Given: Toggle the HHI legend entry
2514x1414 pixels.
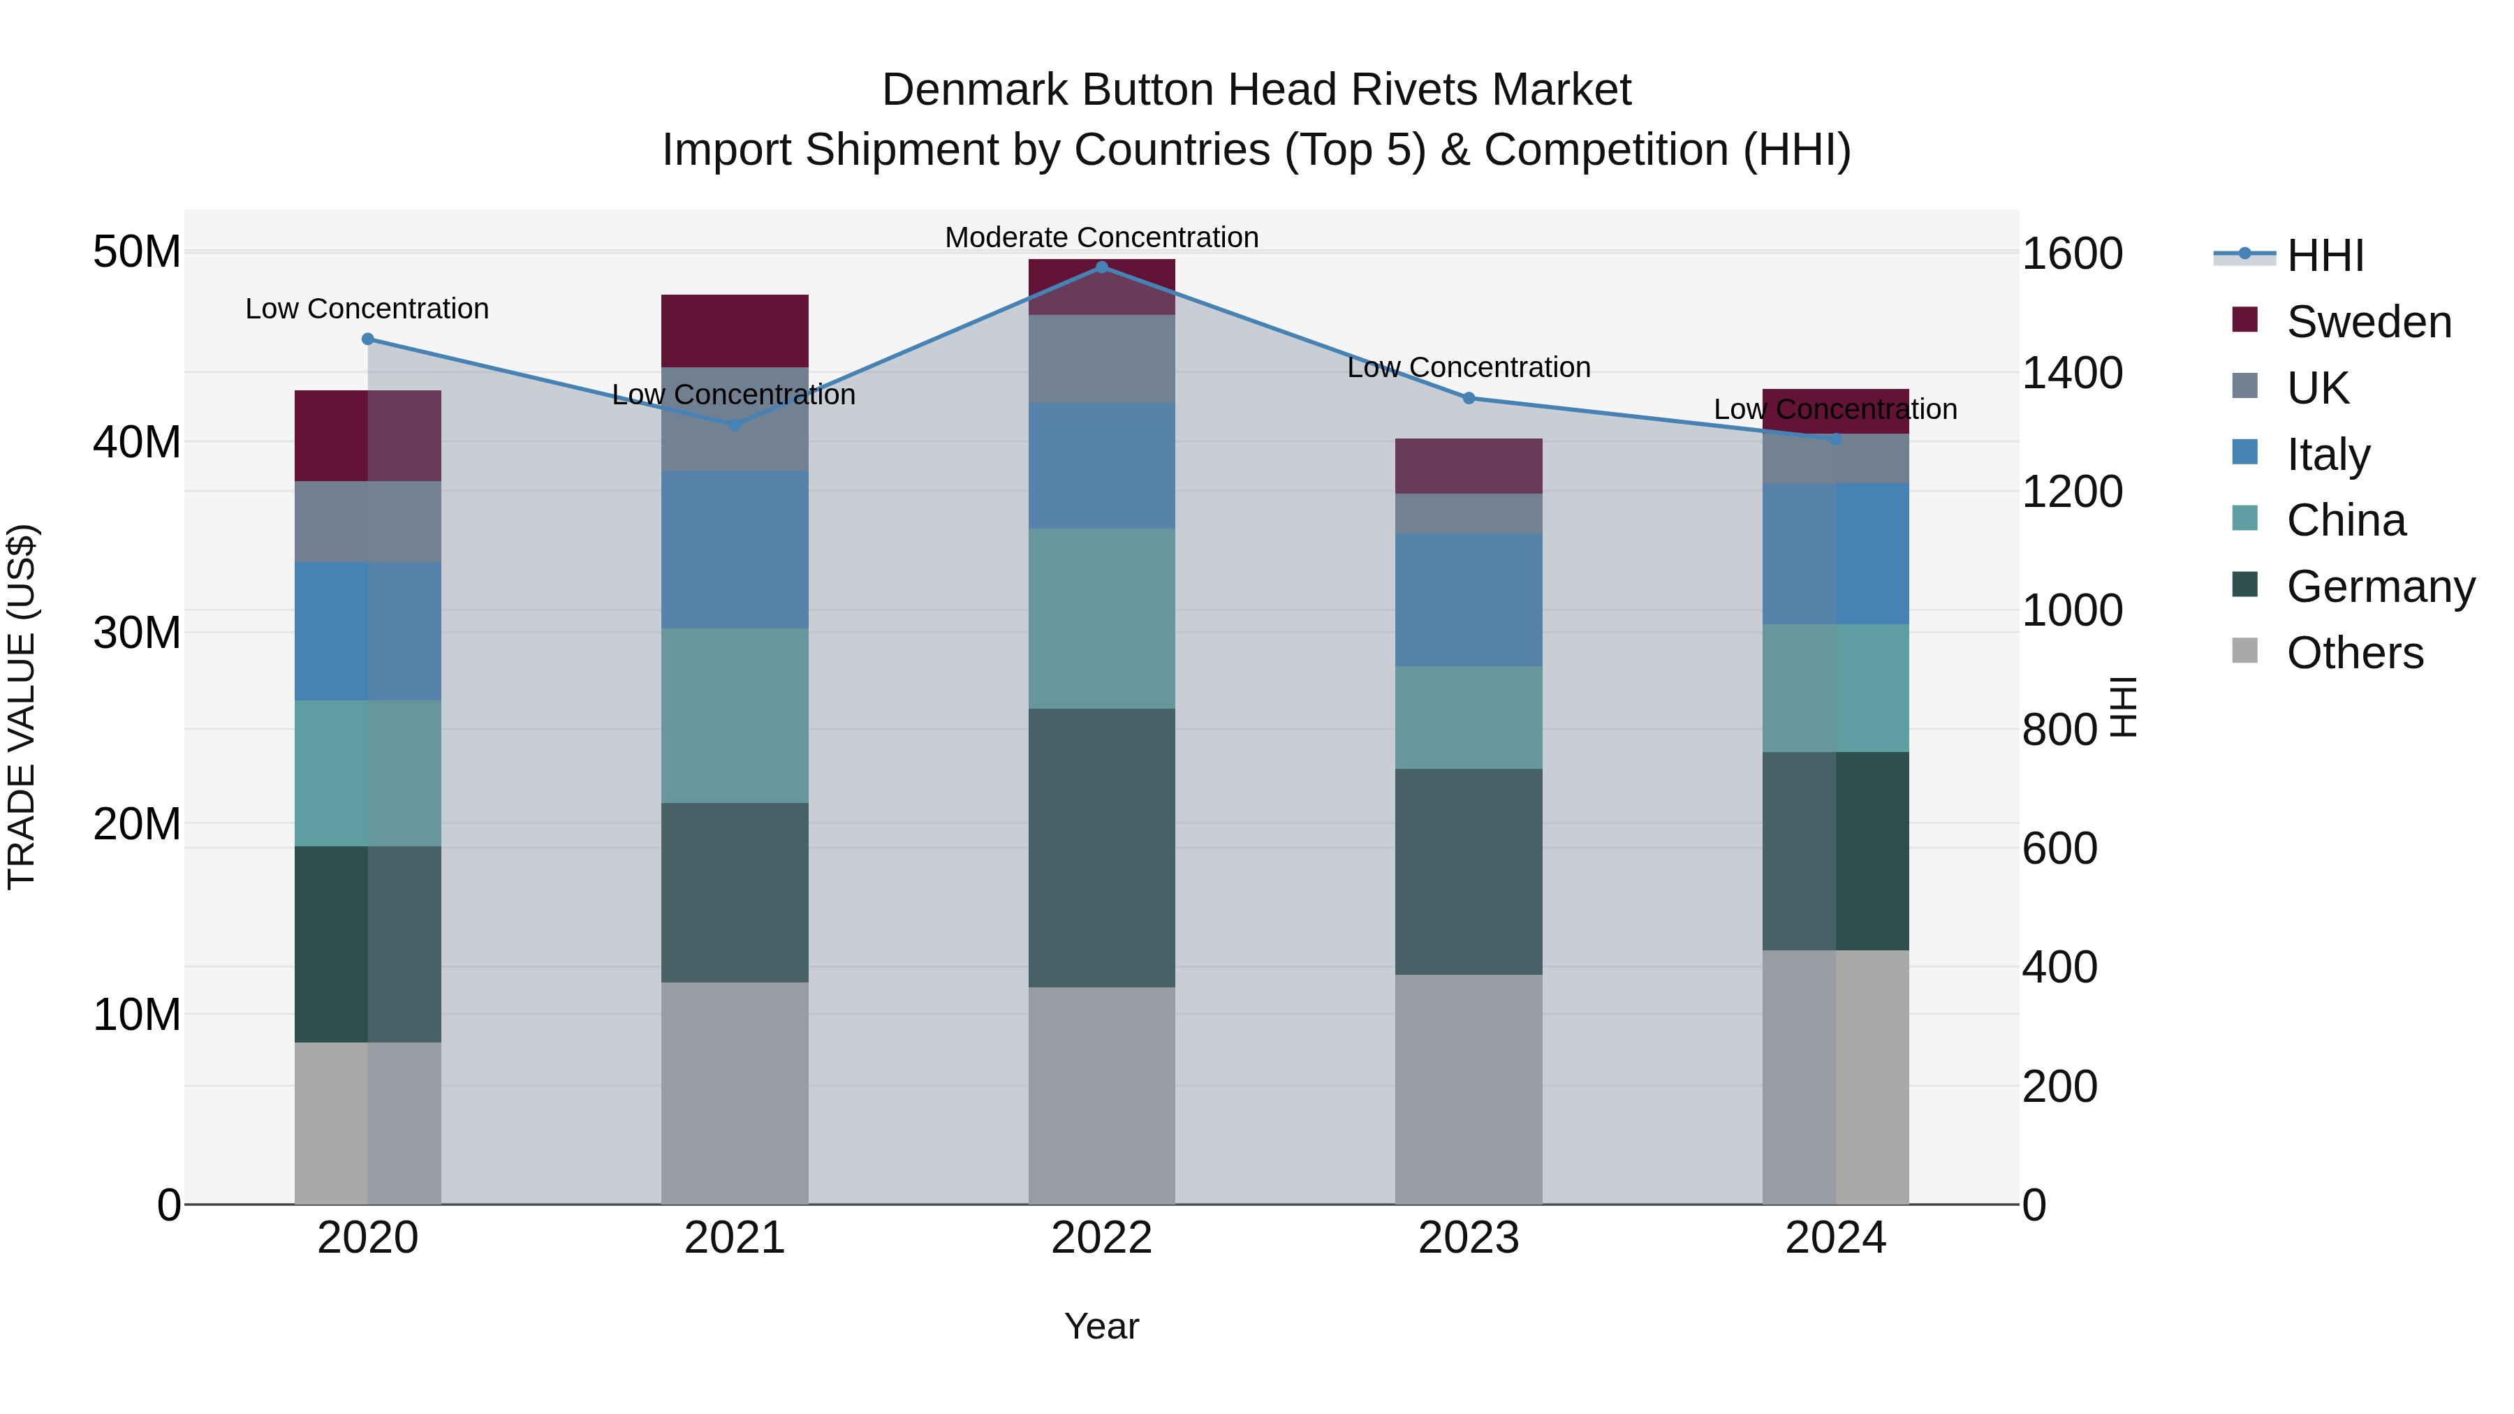Looking at the screenshot, I should click(x=2288, y=256).
